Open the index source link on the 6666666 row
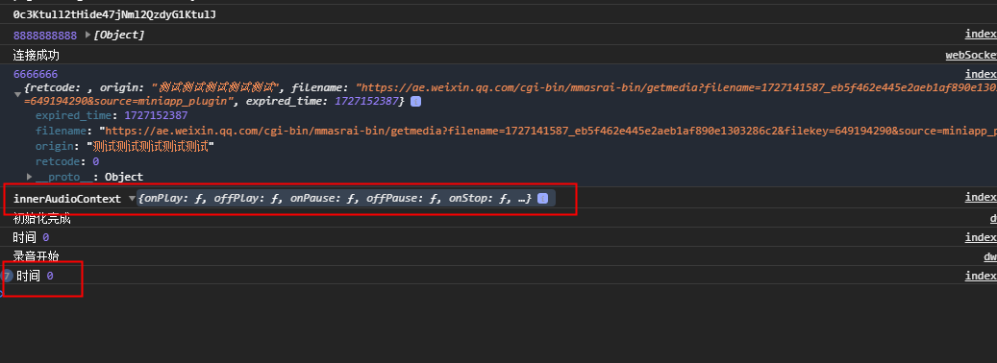Screen dimensions: 997x363 pos(981,74)
